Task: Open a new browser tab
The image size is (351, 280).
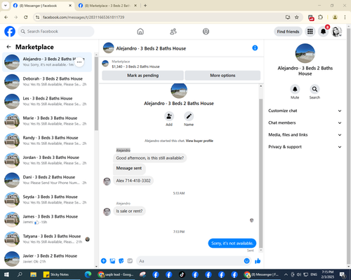Action: 145,6
